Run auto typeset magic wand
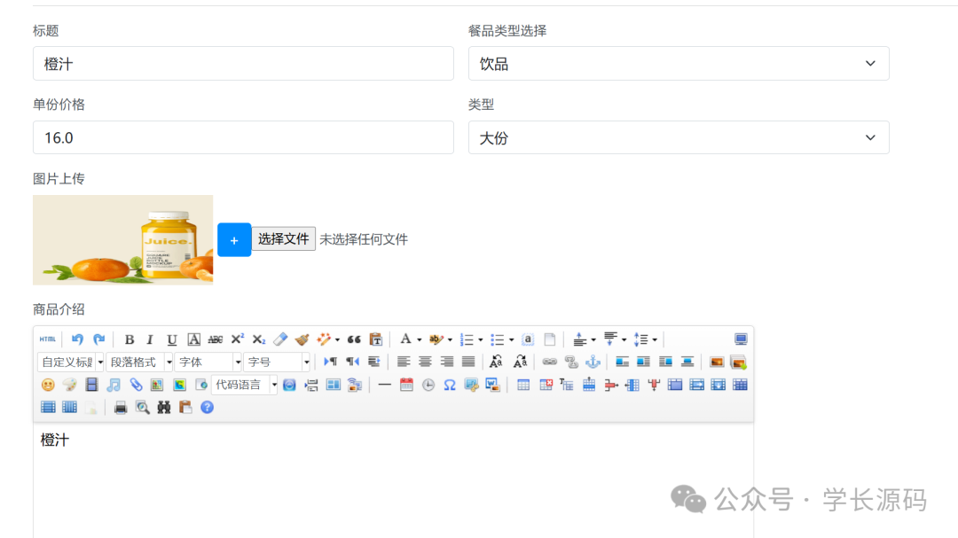This screenshot has width=958, height=538. (323, 339)
